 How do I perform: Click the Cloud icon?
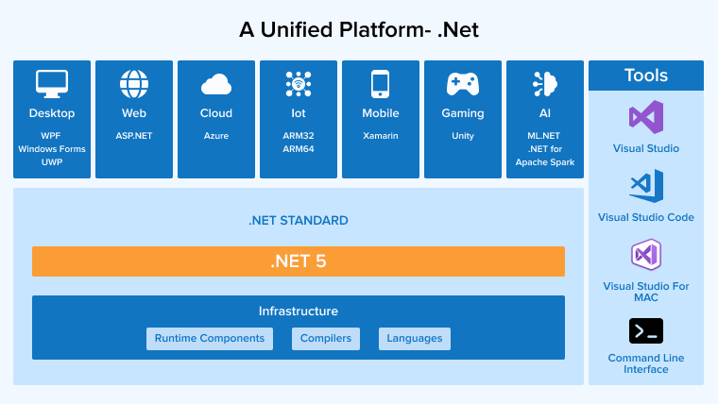tap(216, 84)
